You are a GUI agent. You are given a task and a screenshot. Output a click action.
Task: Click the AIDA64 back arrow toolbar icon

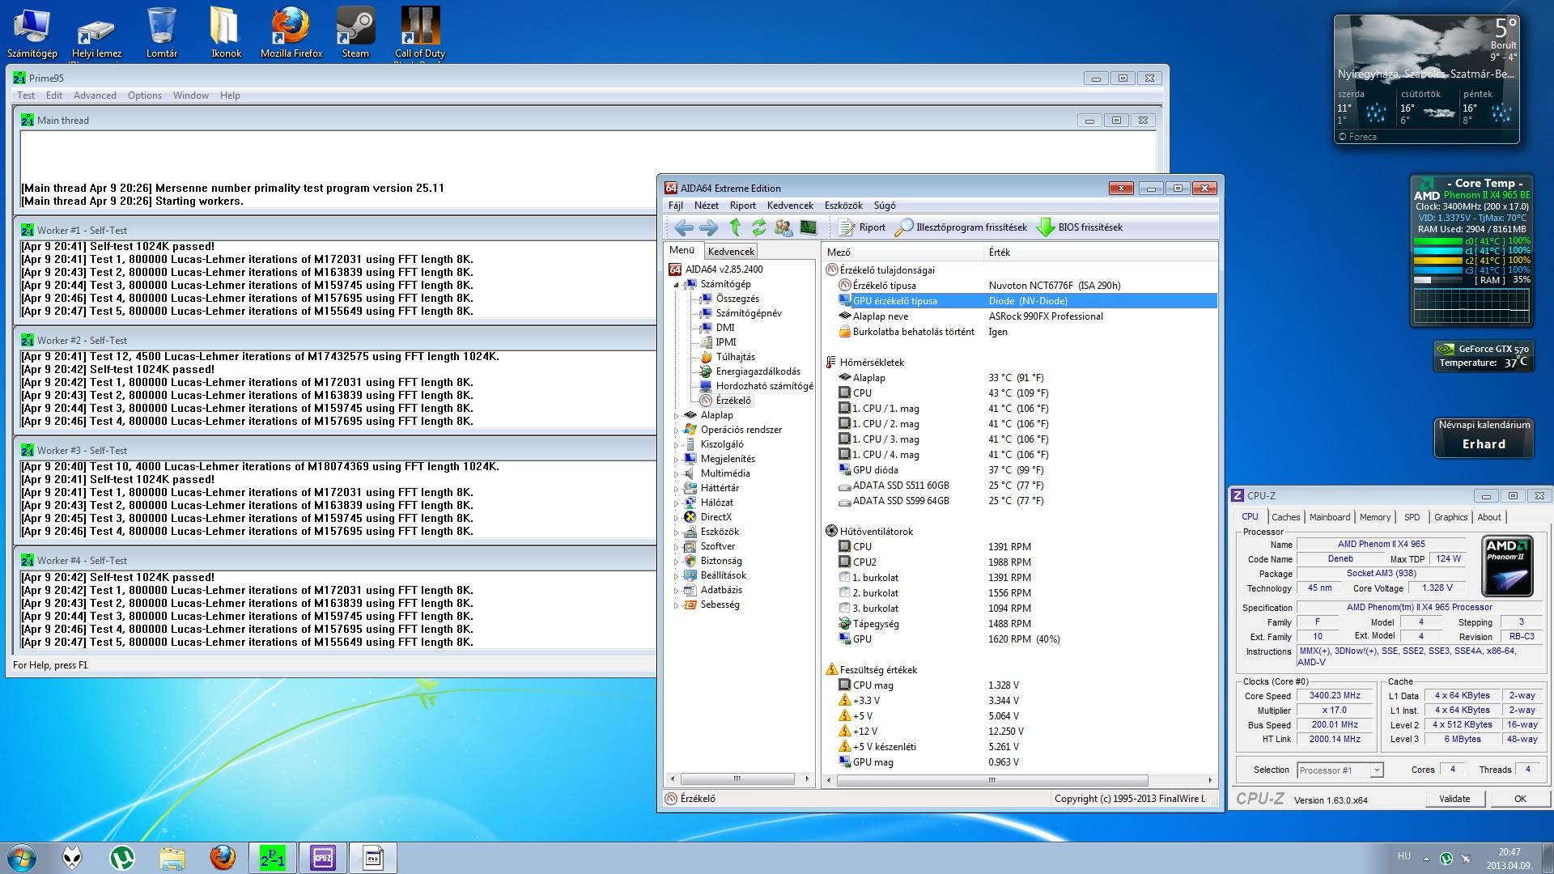pyautogui.click(x=683, y=227)
